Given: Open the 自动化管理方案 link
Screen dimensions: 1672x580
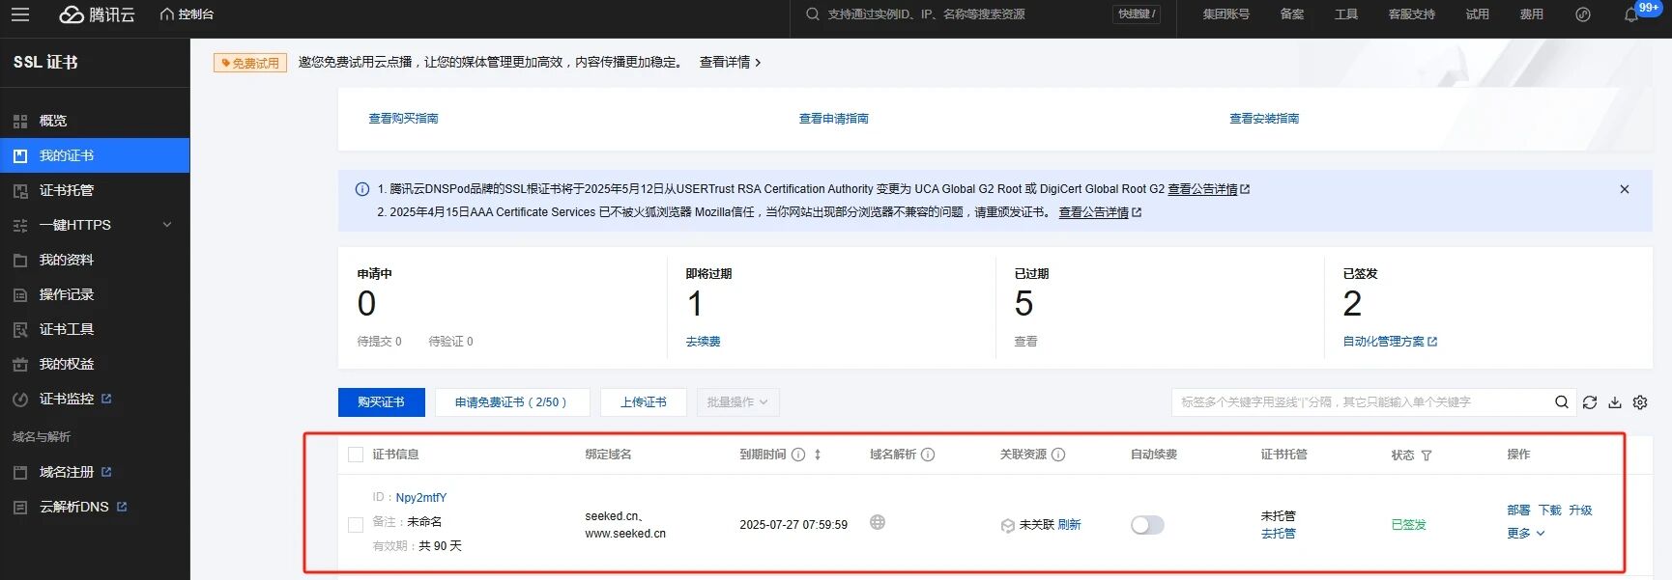Looking at the screenshot, I should [1390, 342].
